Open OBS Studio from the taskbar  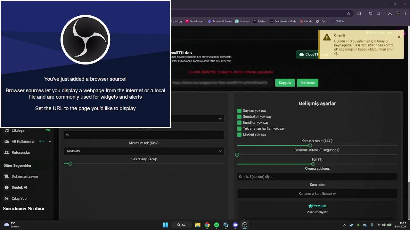point(245,225)
